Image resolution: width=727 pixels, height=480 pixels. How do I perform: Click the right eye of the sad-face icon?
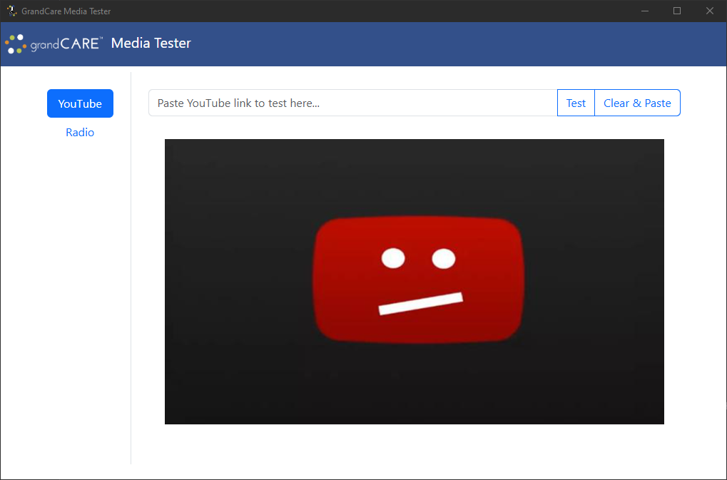point(443,258)
